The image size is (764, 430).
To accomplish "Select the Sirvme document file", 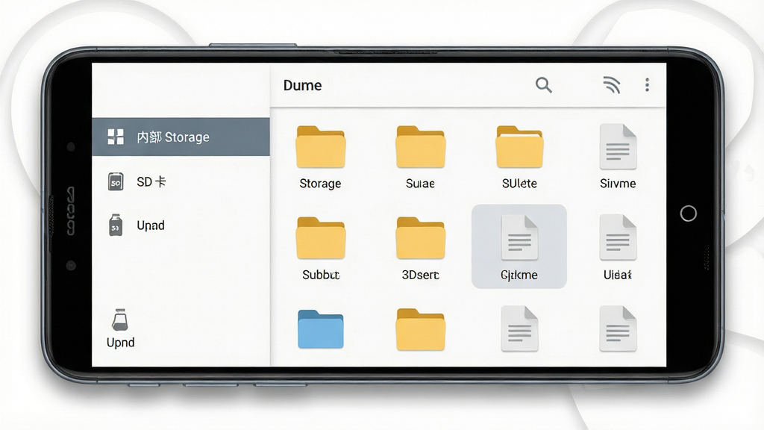I will pos(618,157).
